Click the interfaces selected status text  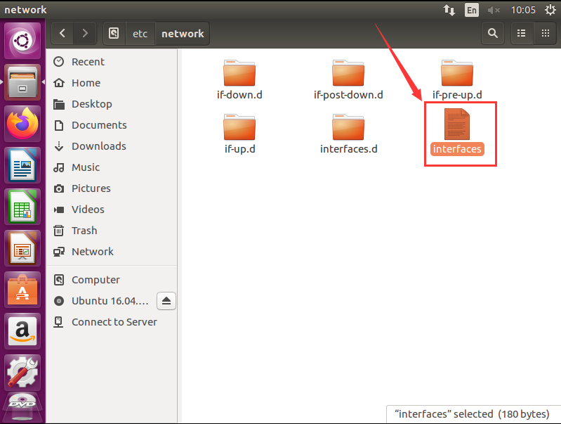472,414
